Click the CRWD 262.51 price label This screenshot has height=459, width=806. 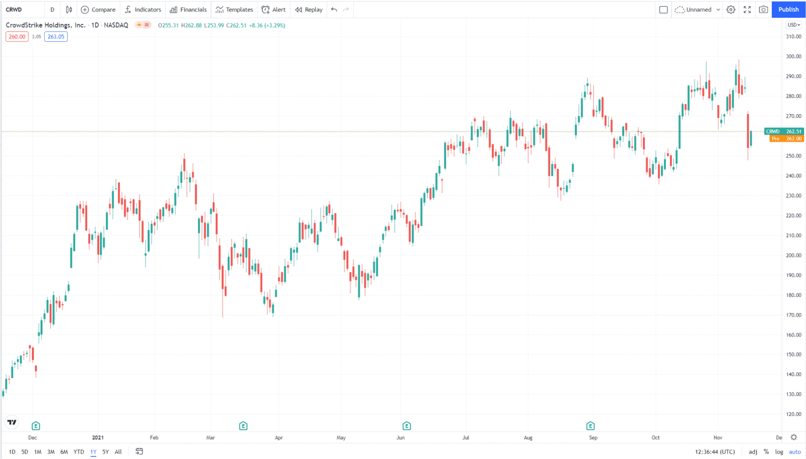(x=784, y=131)
